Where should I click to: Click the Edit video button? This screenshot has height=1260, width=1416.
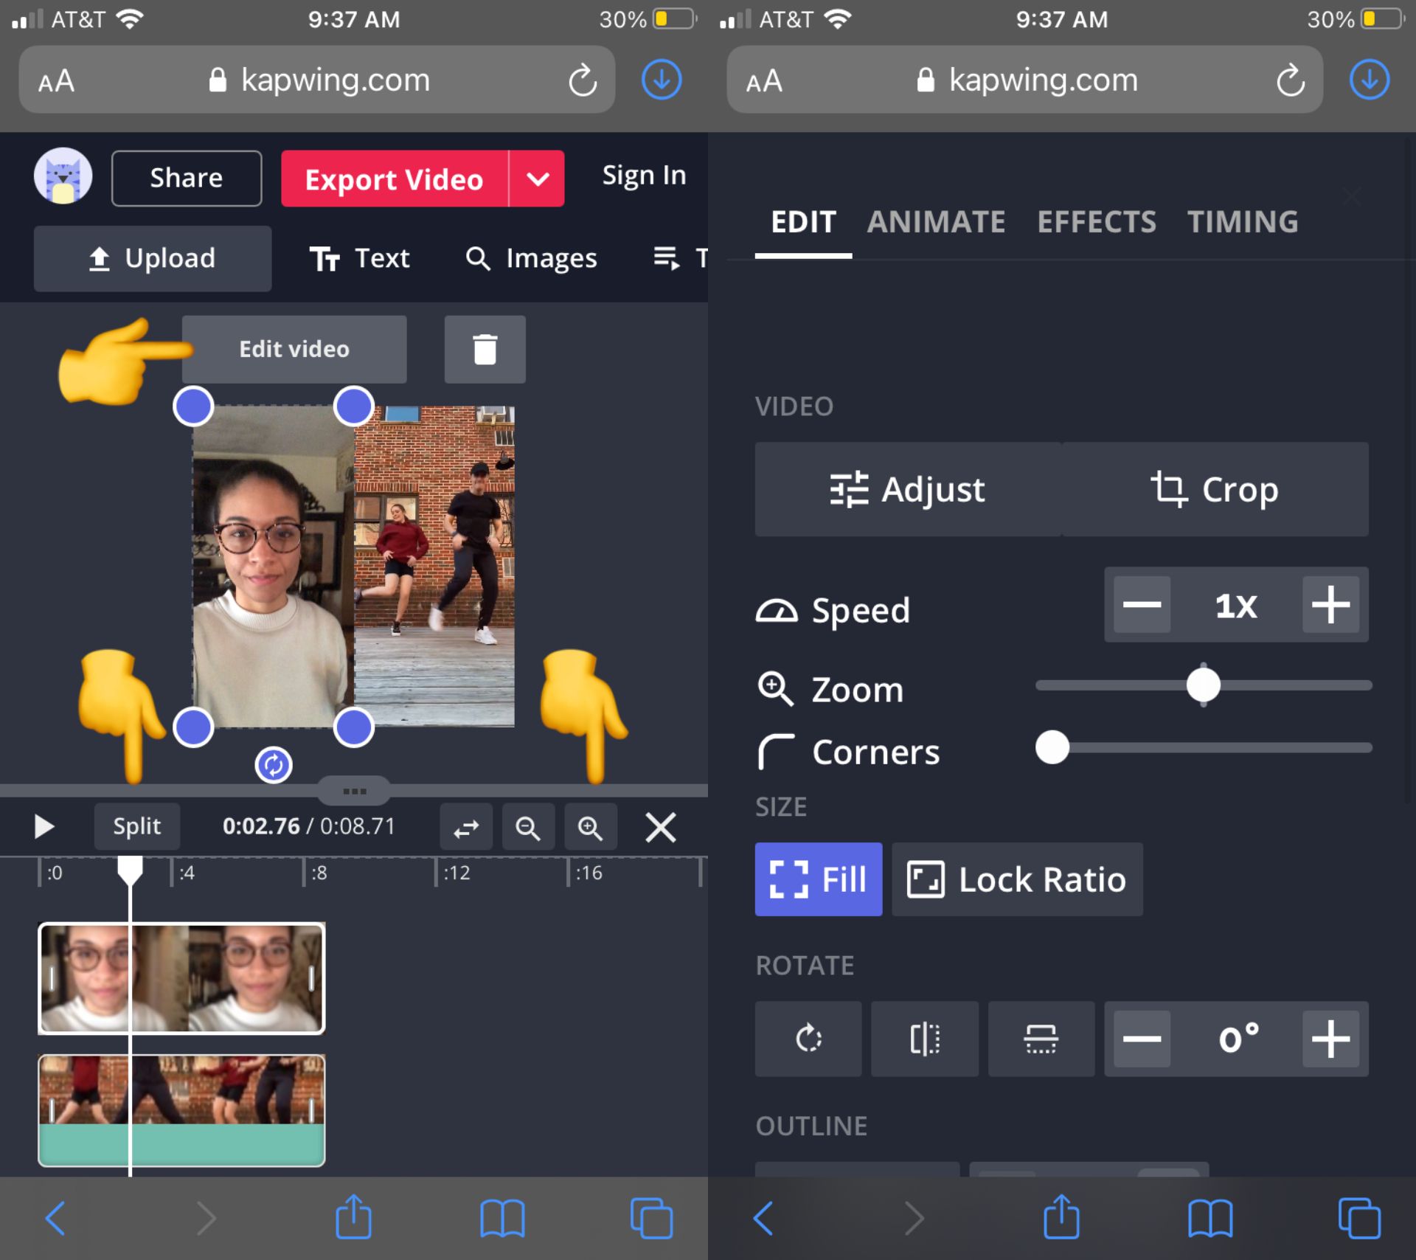(x=294, y=349)
